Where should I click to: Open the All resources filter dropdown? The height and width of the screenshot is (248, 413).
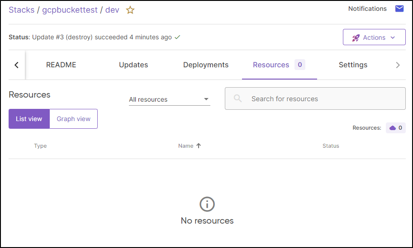(x=169, y=99)
